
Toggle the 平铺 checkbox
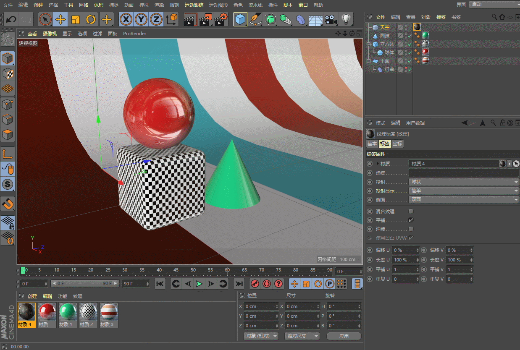coord(411,220)
